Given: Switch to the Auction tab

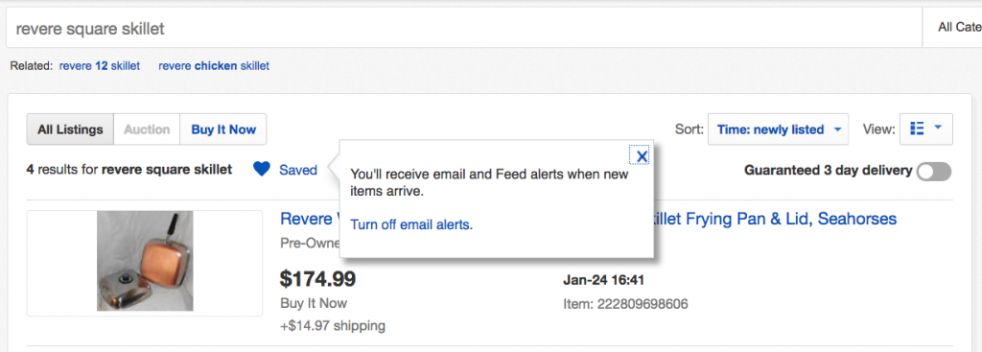Looking at the screenshot, I should 147,129.
